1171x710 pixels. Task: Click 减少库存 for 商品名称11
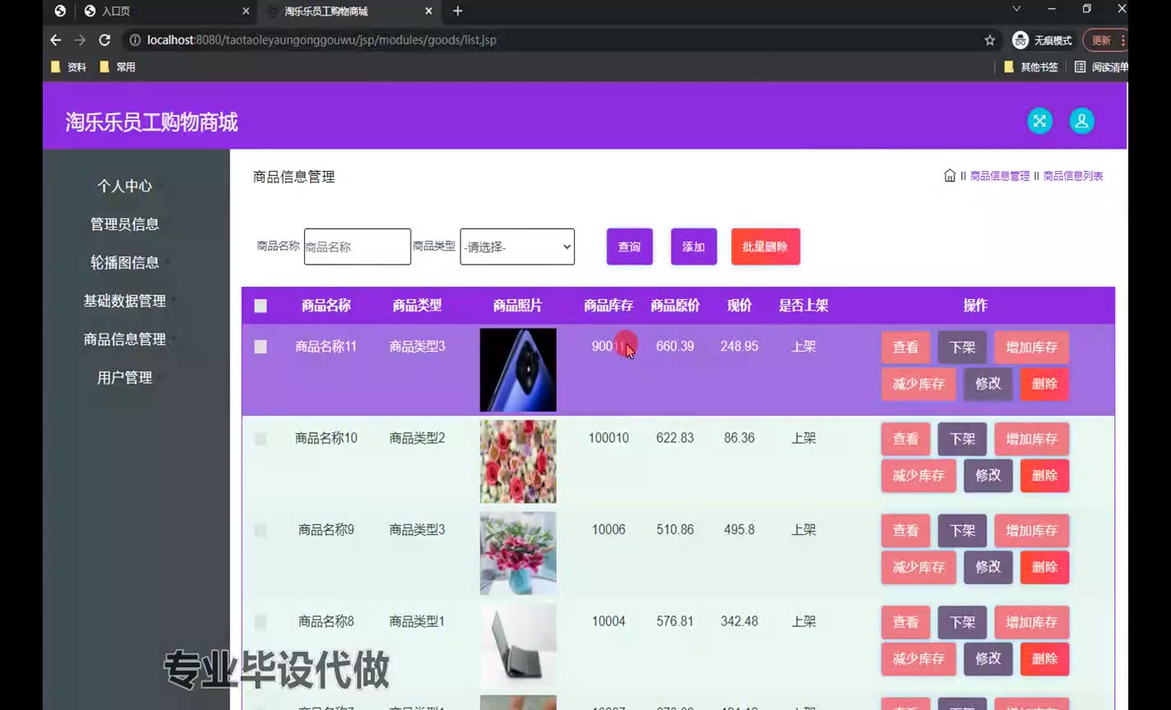pyautogui.click(x=919, y=384)
